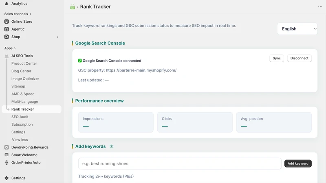Select Rank Tracker in sidebar

pos(31,109)
